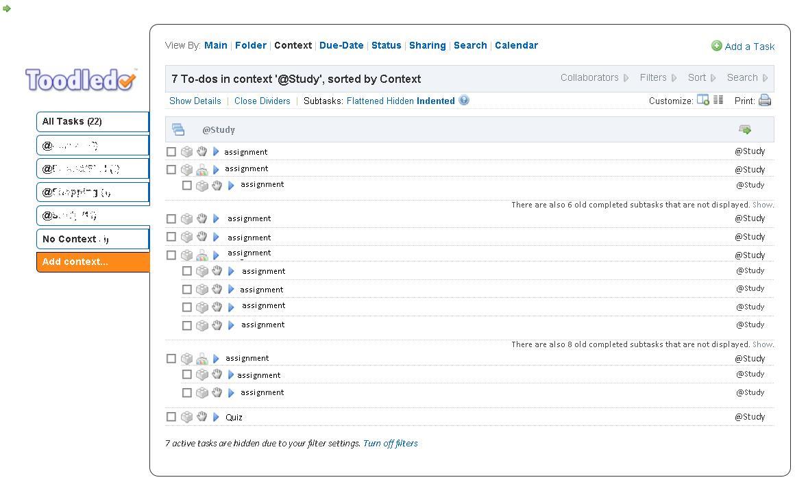Image resolution: width=795 pixels, height=482 pixels.
Task: Select All Tasks (22) in the sidebar
Action: click(93, 122)
